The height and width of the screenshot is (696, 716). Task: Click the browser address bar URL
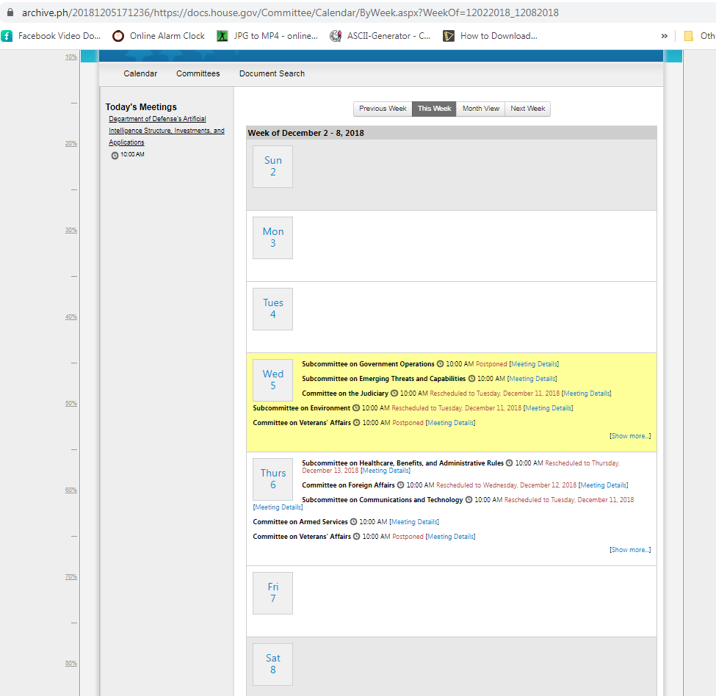[290, 12]
